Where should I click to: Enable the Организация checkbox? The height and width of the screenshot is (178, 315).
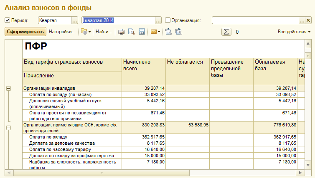click(x=168, y=20)
